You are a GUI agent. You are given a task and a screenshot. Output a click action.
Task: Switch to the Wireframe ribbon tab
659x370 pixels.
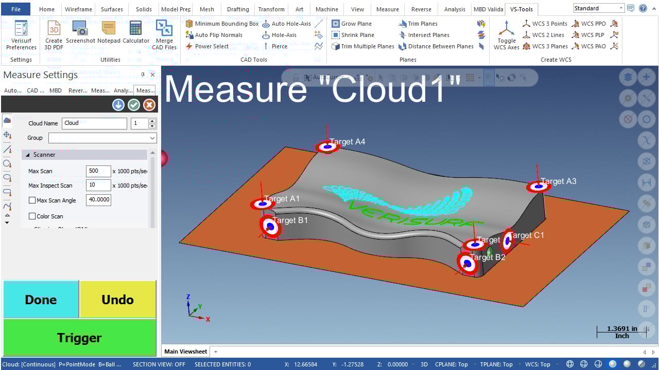[x=78, y=9]
